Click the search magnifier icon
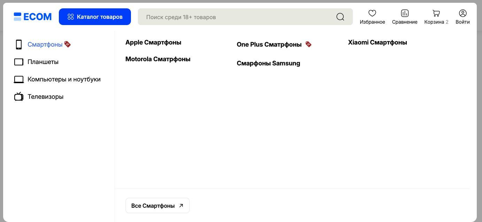This screenshot has height=222, width=482. [x=340, y=17]
